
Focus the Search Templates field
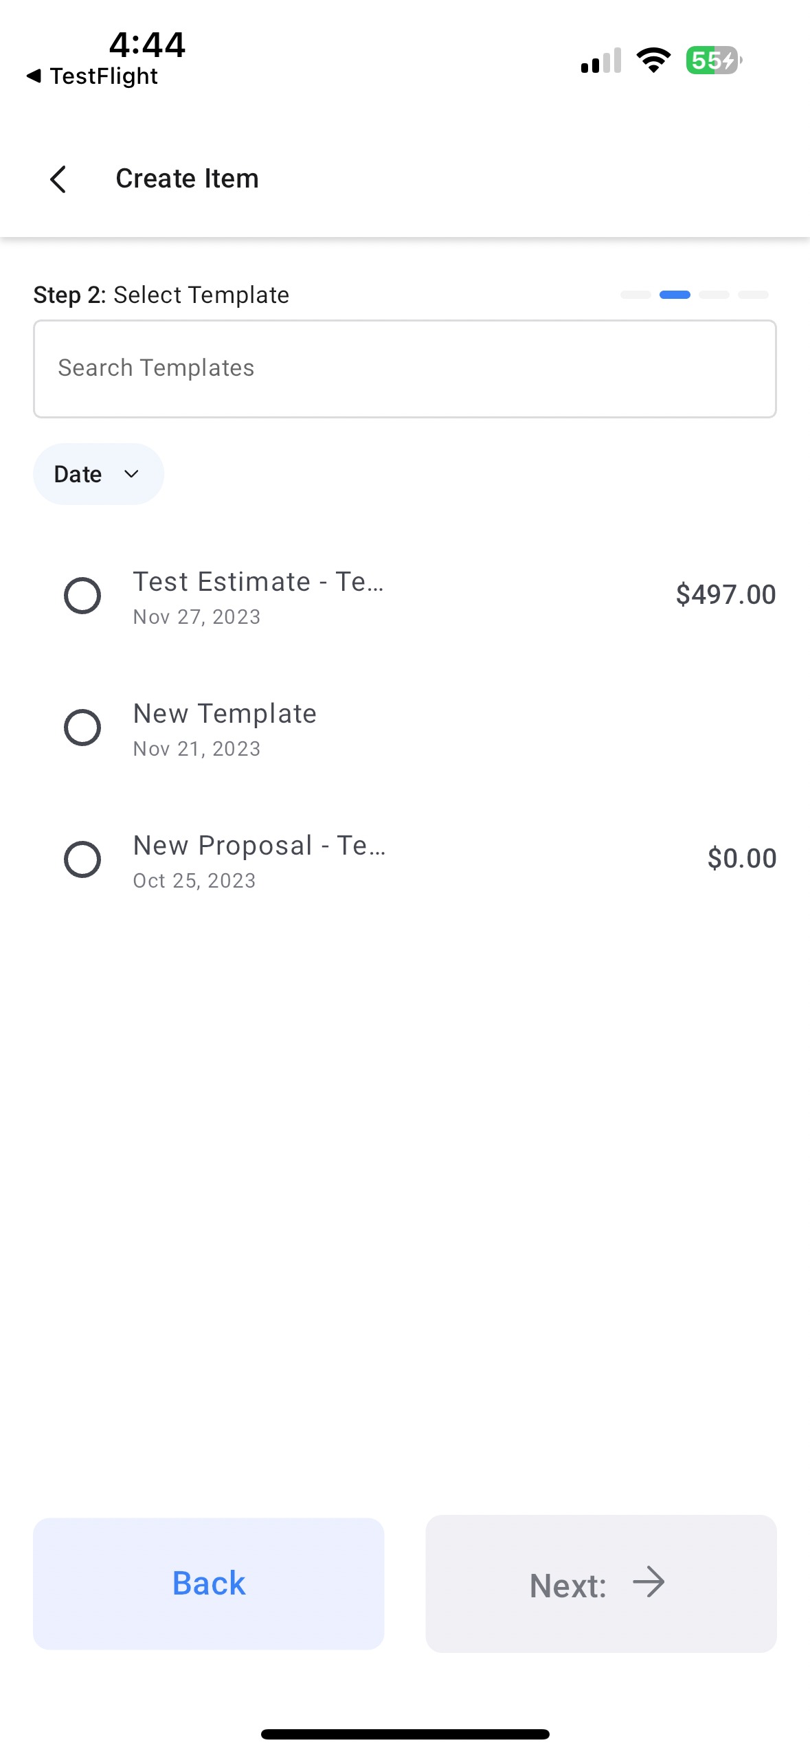(x=405, y=368)
